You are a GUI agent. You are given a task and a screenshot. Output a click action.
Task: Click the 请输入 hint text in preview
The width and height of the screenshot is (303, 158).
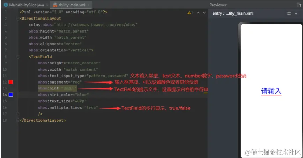coord(271,91)
